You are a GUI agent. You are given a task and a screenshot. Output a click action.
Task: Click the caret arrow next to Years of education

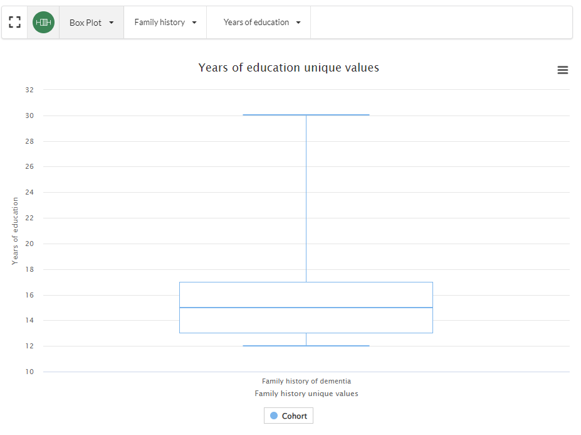pos(298,23)
